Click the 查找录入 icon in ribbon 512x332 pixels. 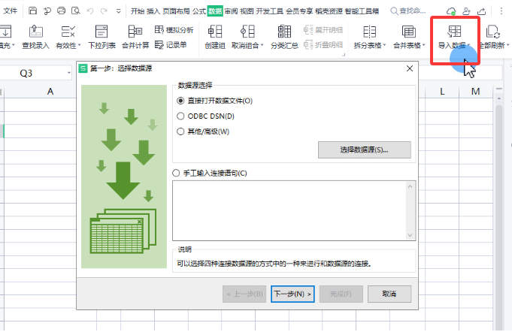pyautogui.click(x=36, y=32)
